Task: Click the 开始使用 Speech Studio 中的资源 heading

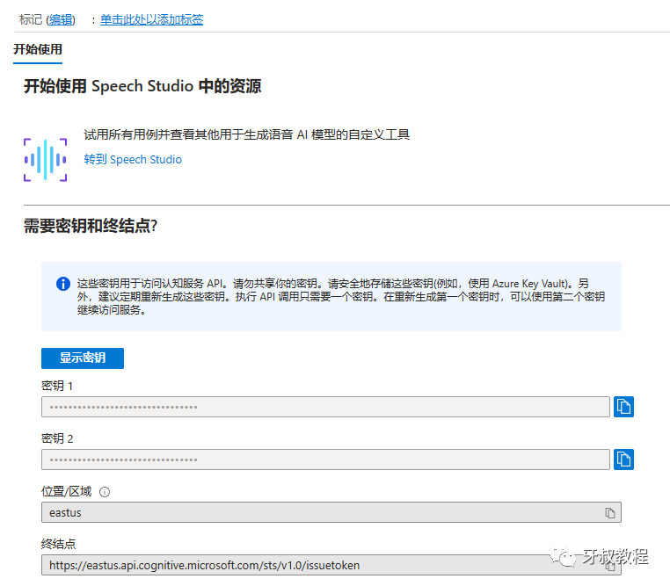Action: pyautogui.click(x=142, y=86)
